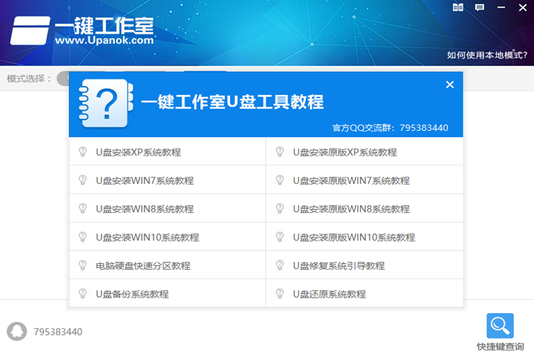Screen dimensions: 534x356
Task: Click the lightbulb icon beside U盘备份系统教程
Action: tap(83, 294)
